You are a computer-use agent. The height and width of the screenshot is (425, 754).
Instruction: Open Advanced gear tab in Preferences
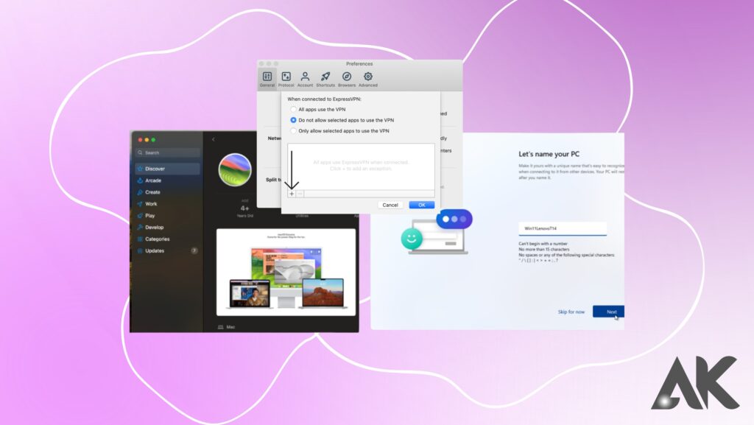(x=368, y=79)
